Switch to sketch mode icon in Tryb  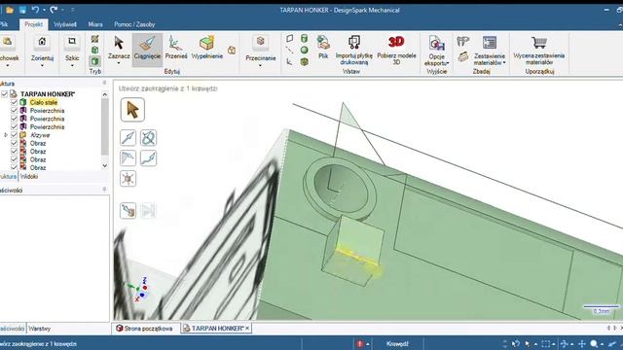pos(95,39)
